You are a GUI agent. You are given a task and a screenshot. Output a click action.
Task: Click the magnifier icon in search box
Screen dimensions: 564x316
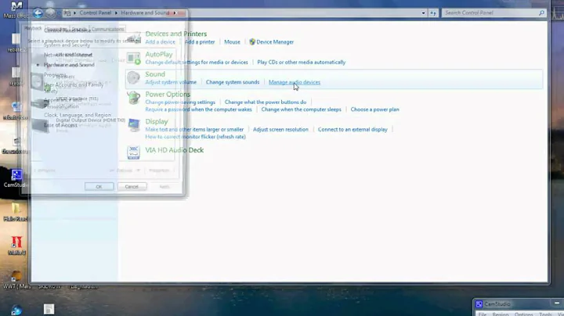[x=541, y=13]
